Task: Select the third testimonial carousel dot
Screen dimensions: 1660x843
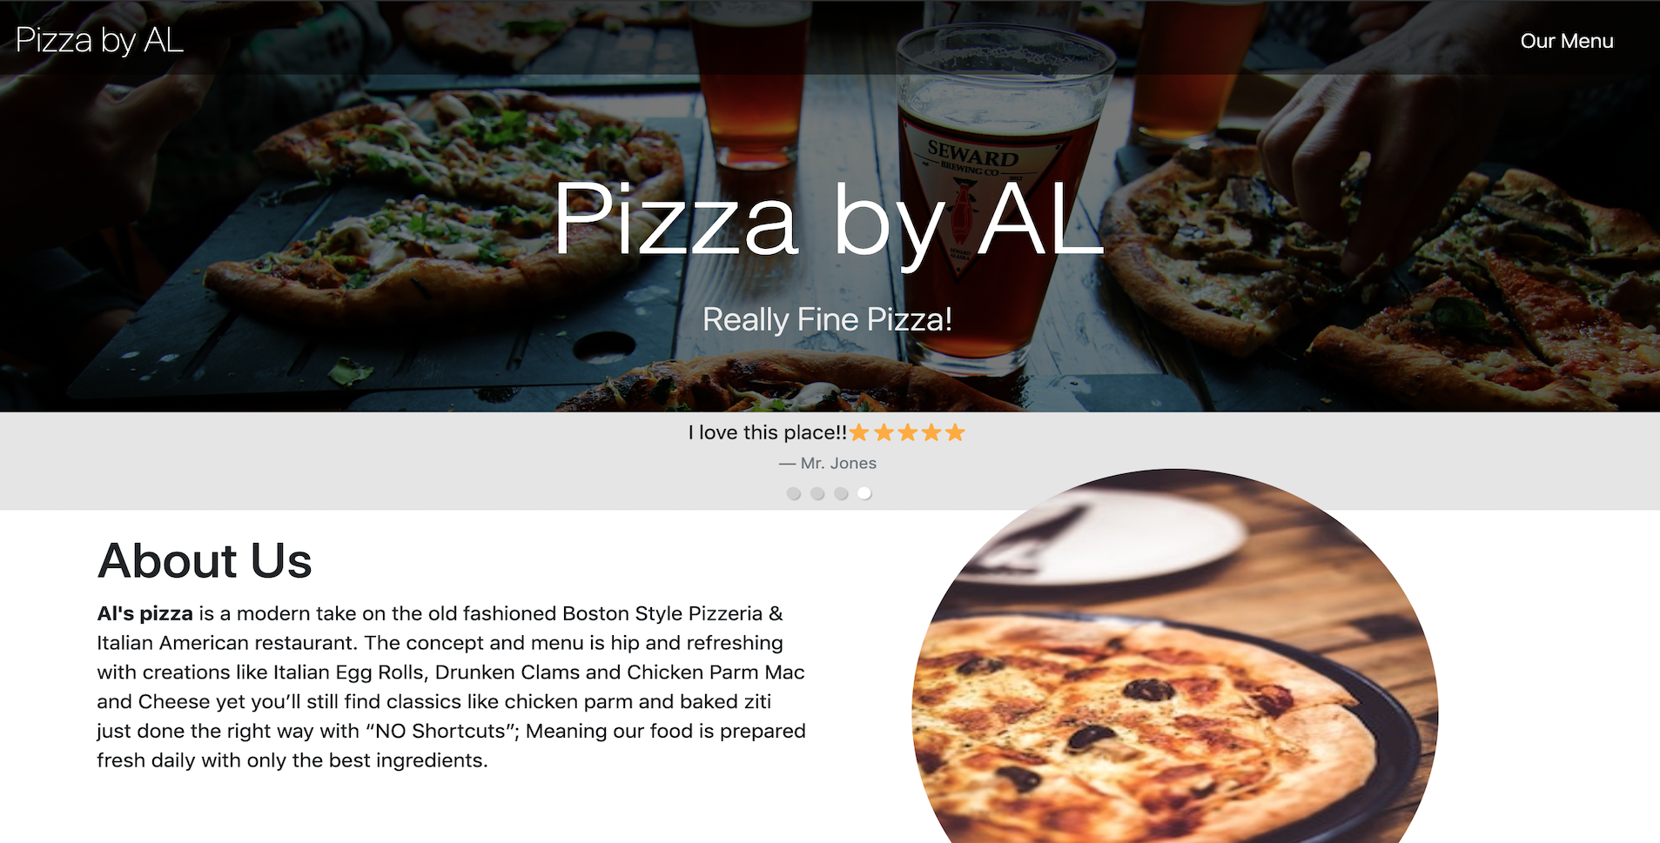Action: [841, 493]
